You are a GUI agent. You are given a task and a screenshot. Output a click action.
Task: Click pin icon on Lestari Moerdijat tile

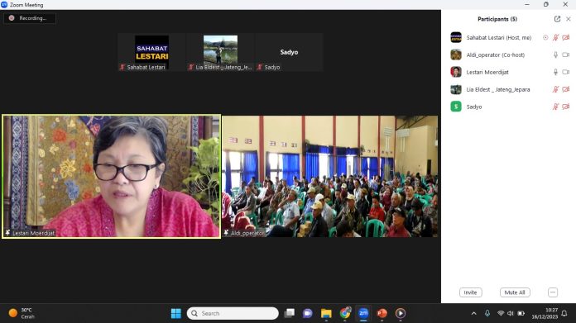point(7,233)
